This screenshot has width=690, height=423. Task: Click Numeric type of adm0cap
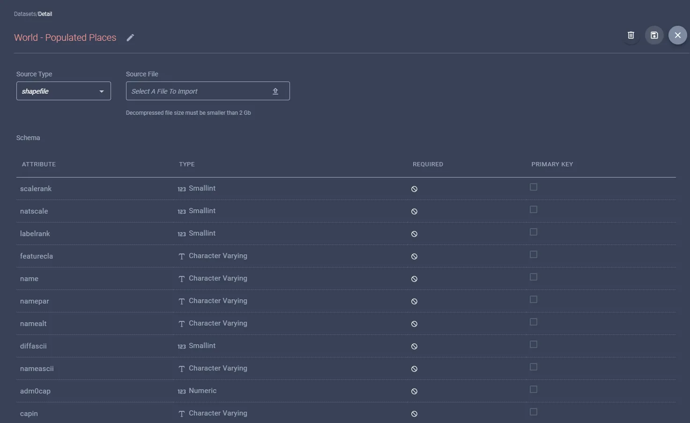(x=203, y=391)
